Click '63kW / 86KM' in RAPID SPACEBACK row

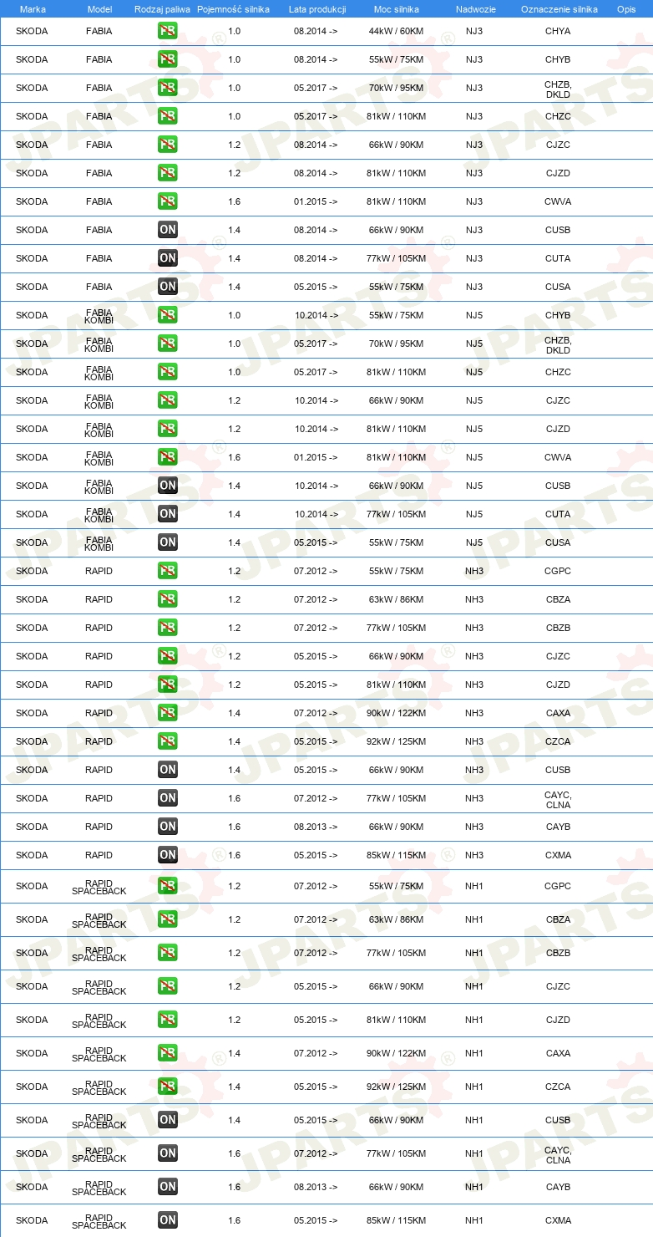pyautogui.click(x=397, y=919)
